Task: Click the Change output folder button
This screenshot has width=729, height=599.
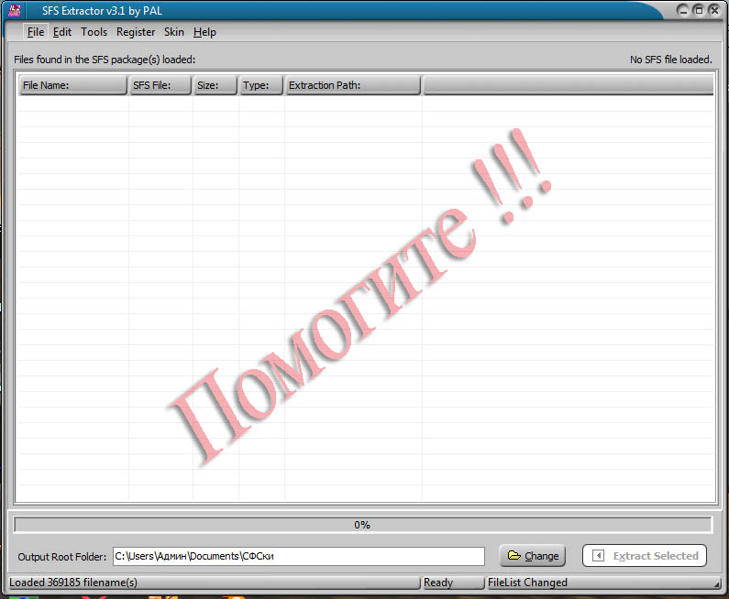Action: click(533, 556)
